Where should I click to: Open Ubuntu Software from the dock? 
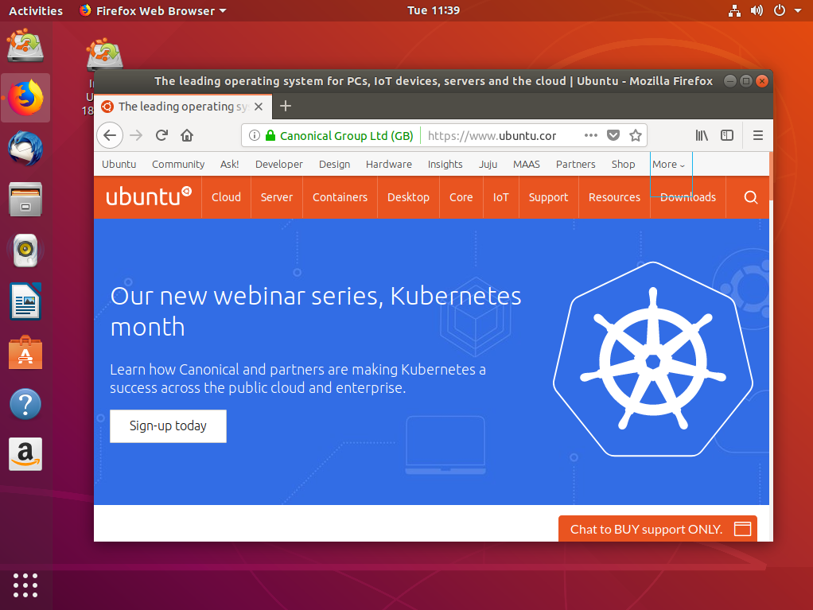click(x=25, y=352)
